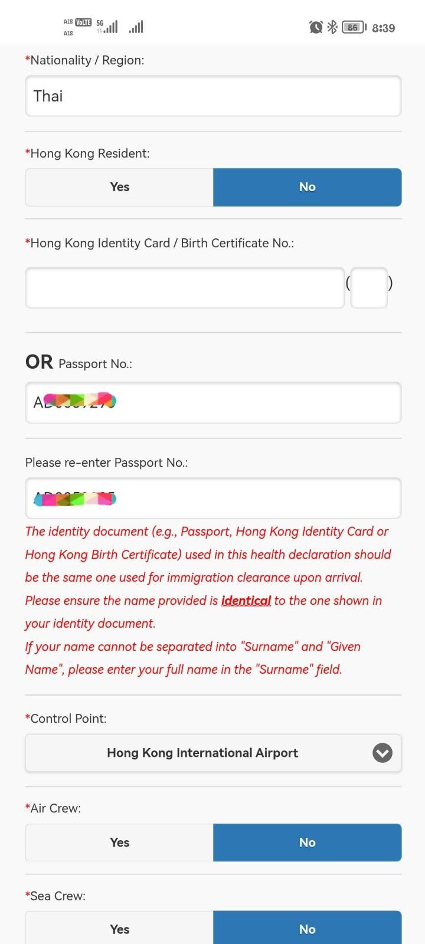This screenshot has height=944, width=425.
Task: Select No for Sea Crew
Action: coord(308,928)
